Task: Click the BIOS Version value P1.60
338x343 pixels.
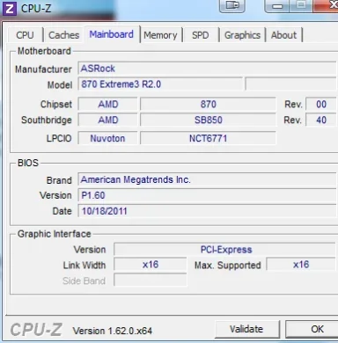Action: click(207, 195)
